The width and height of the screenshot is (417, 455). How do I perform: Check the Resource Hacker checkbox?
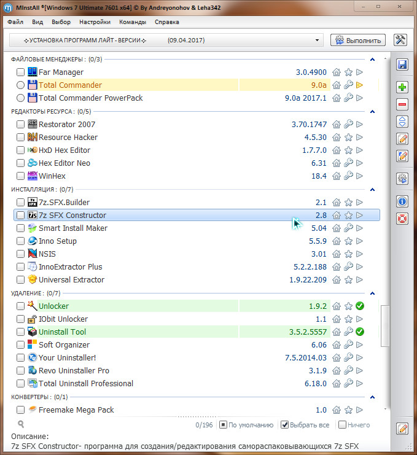(x=20, y=138)
